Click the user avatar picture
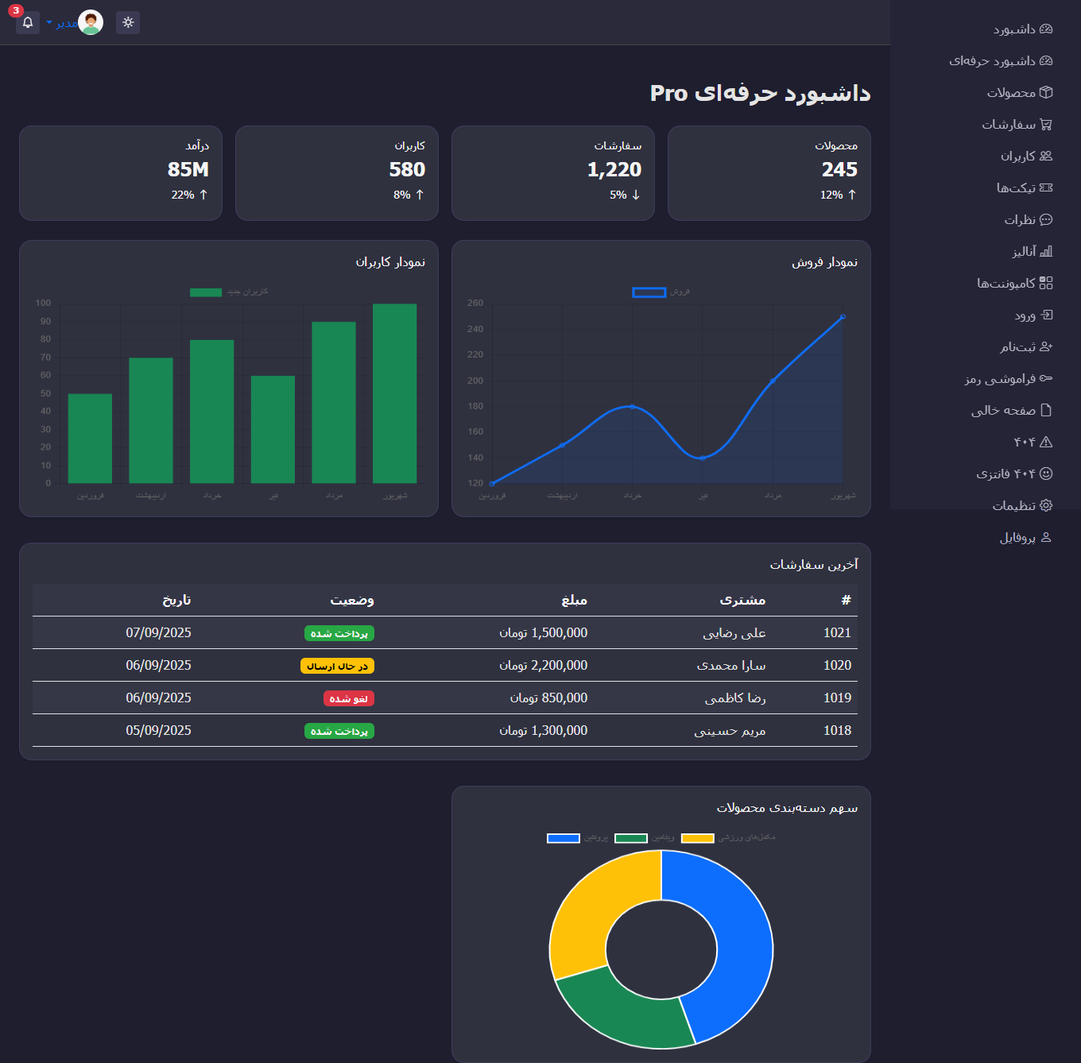 91,22
